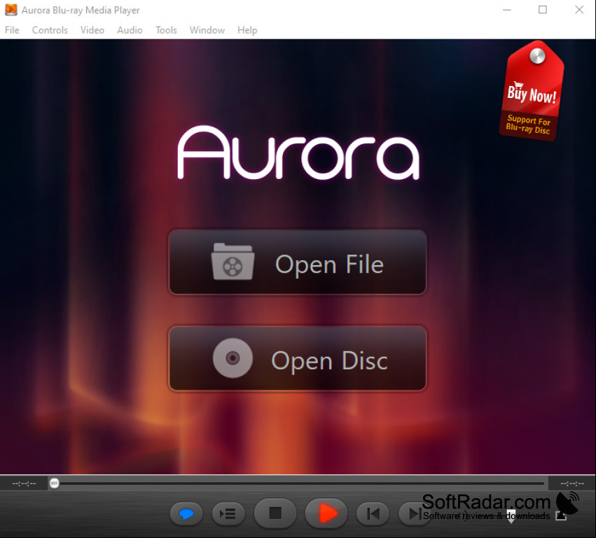Open the playlist with the list icon
Image resolution: width=596 pixels, height=538 pixels.
coord(228,514)
